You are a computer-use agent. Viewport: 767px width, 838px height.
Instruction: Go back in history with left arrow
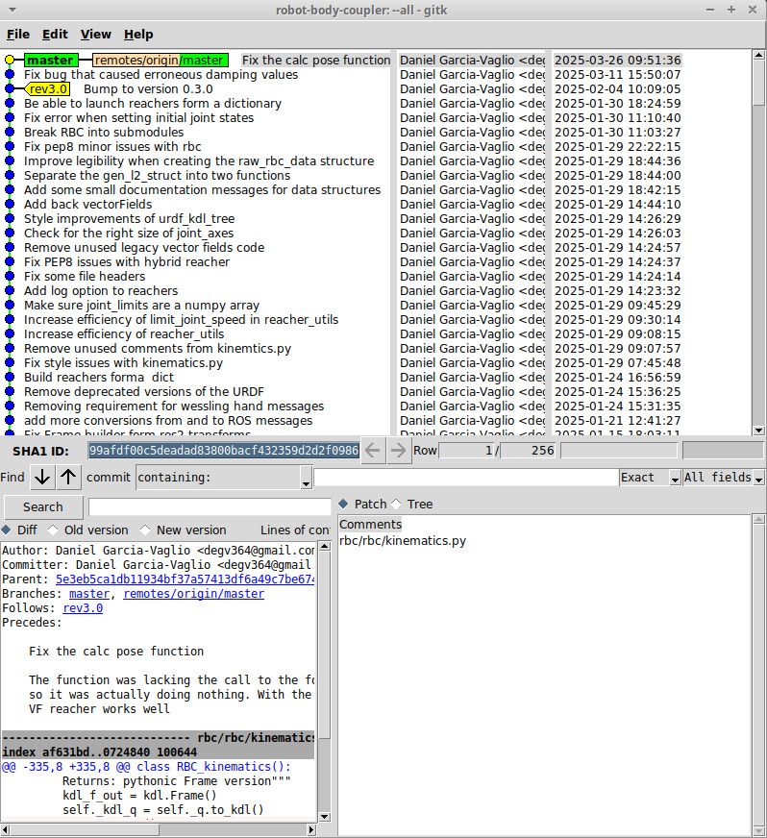tap(374, 450)
